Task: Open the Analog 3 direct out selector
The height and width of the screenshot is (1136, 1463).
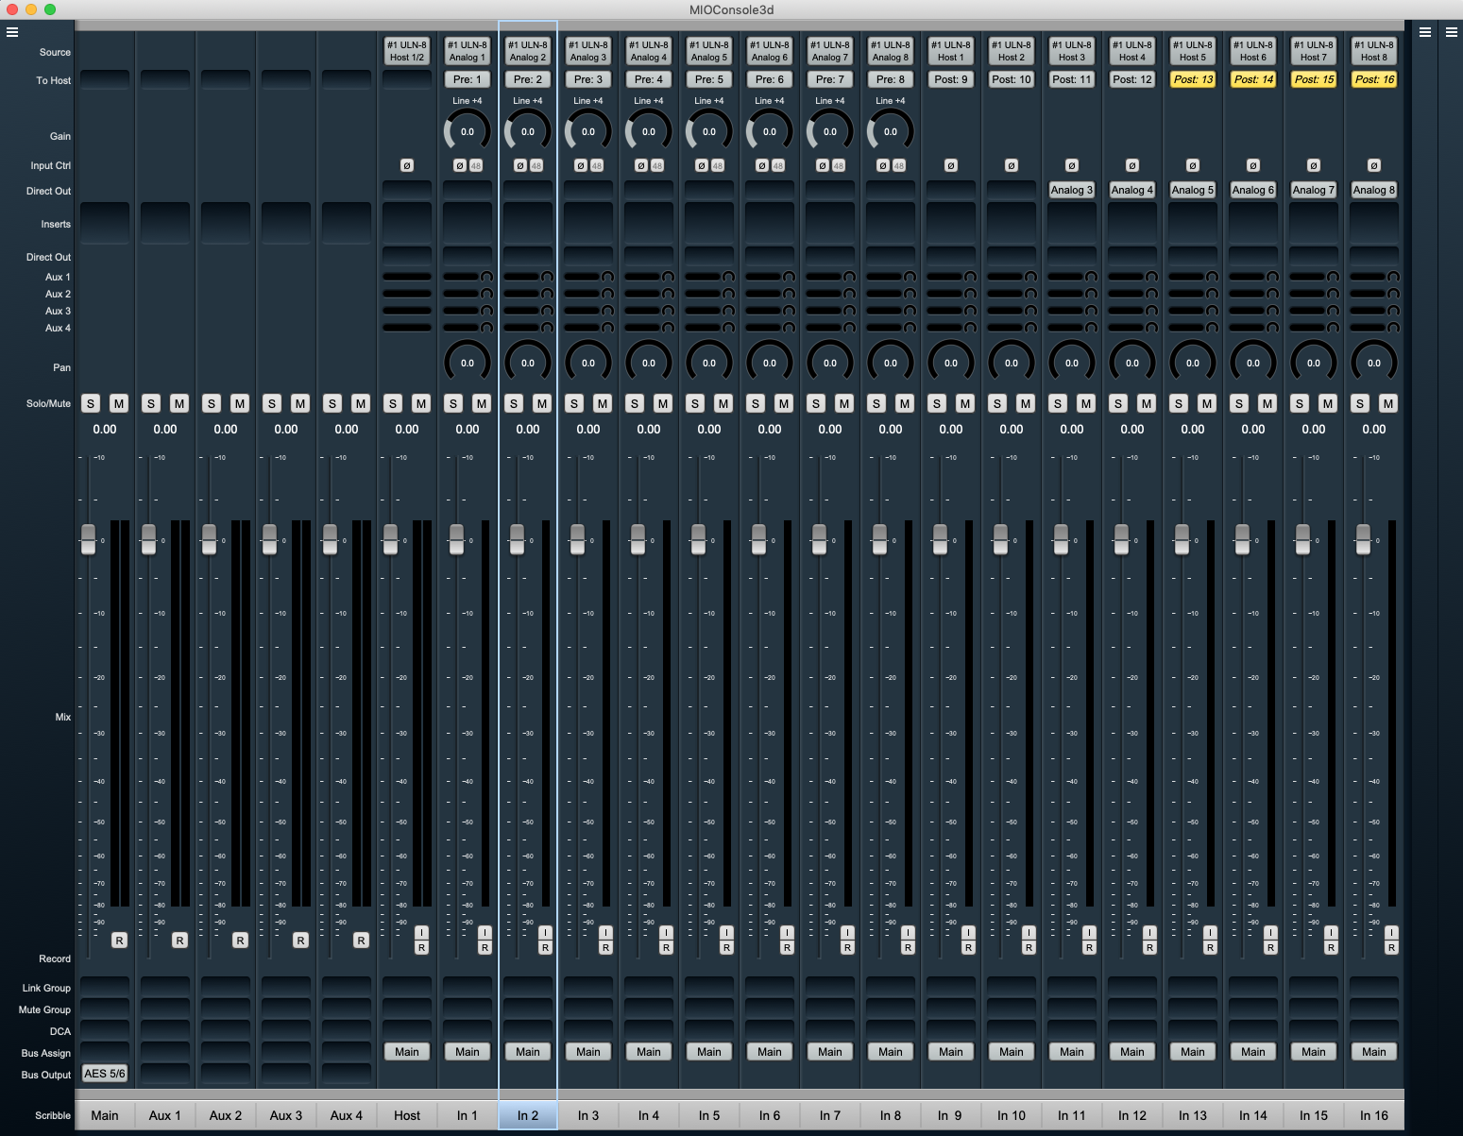Action: pyautogui.click(x=1072, y=190)
